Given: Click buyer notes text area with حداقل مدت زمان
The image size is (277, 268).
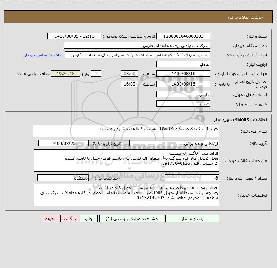Looking at the screenshot, I should (x=126, y=195).
